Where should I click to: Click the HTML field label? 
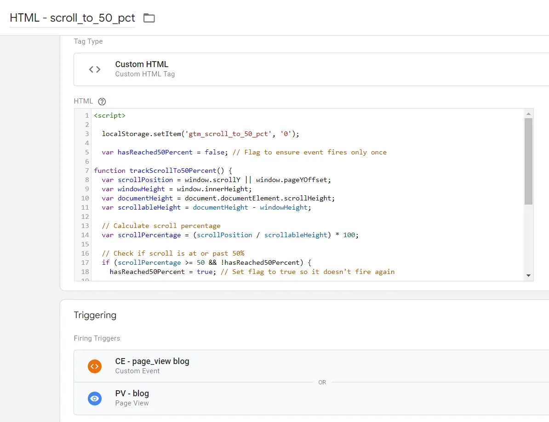coord(83,101)
